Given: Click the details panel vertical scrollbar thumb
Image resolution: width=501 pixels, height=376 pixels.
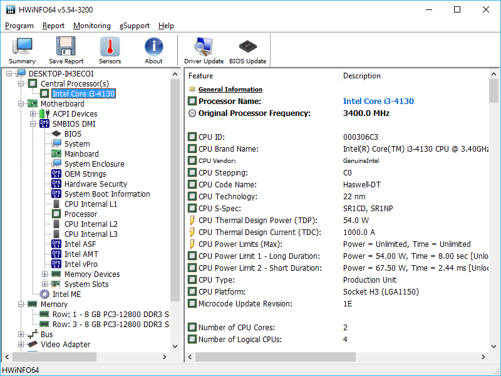Looking at the screenshot, I should point(493,91).
